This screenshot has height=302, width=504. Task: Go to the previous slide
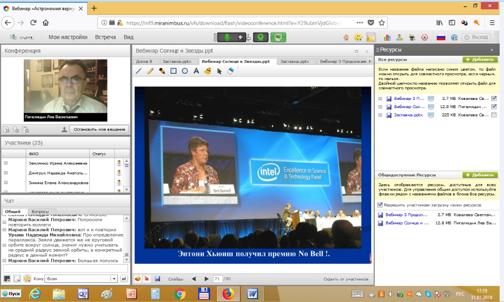pyautogui.click(x=194, y=279)
